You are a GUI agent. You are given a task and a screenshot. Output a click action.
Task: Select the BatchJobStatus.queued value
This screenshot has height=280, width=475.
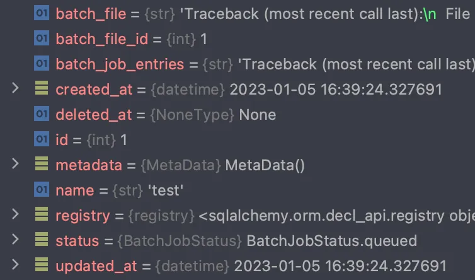(332, 241)
